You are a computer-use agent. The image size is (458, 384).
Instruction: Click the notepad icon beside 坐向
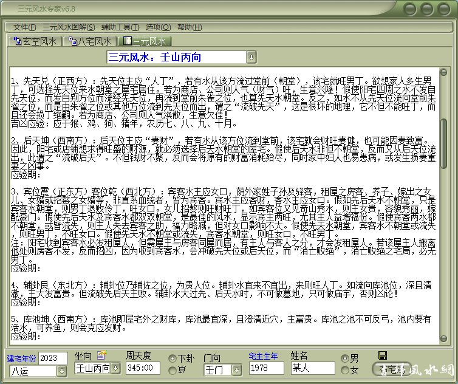coord(101,355)
